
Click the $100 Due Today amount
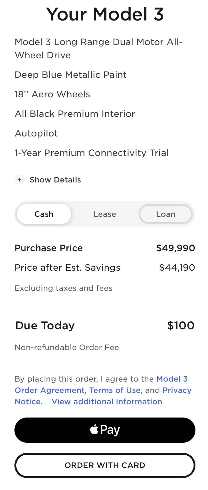click(180, 325)
